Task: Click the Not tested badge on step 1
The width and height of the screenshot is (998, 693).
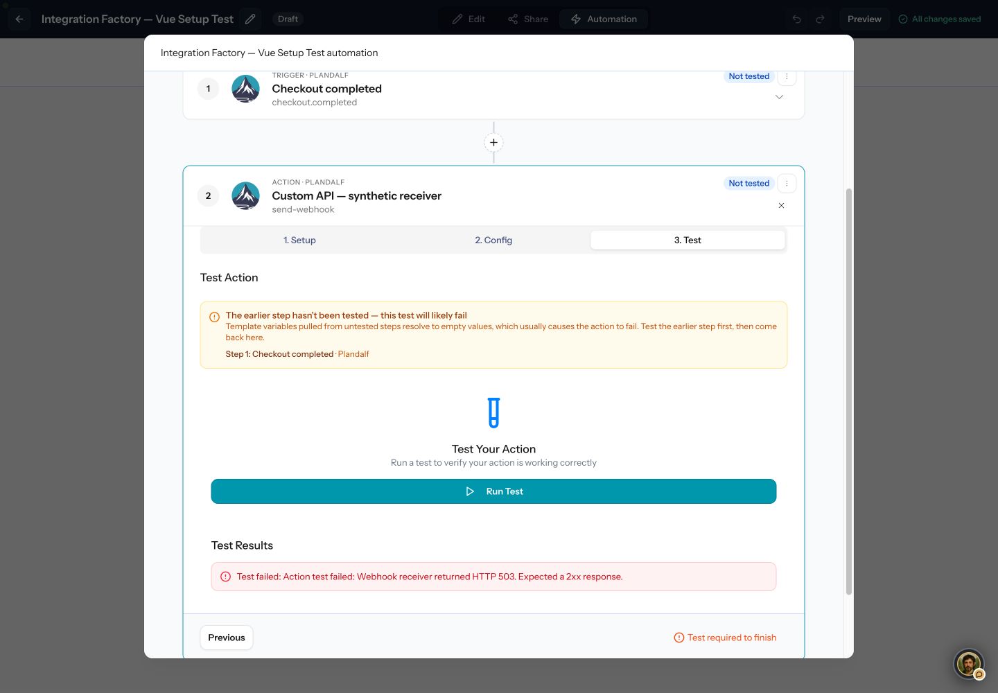Action: tap(749, 76)
